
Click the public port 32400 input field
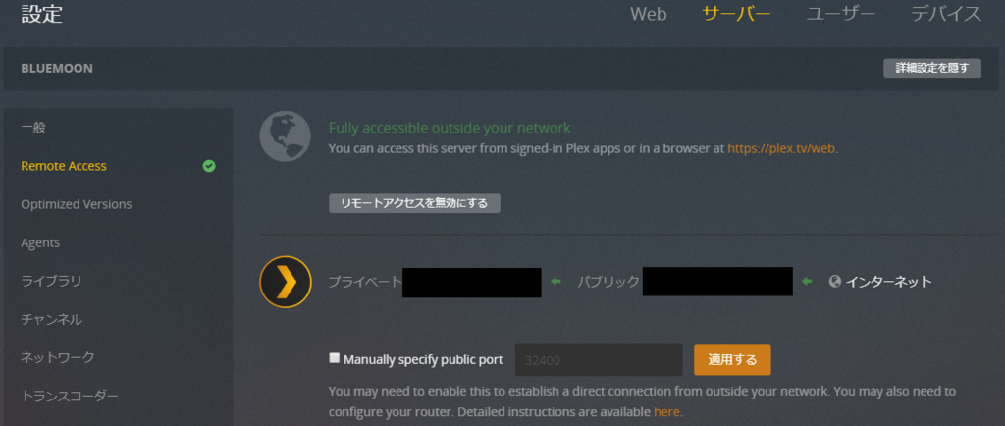coord(599,359)
